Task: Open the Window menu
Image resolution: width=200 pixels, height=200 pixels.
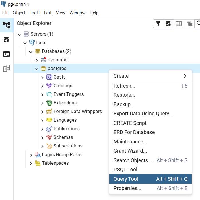Action: [x=77, y=13]
